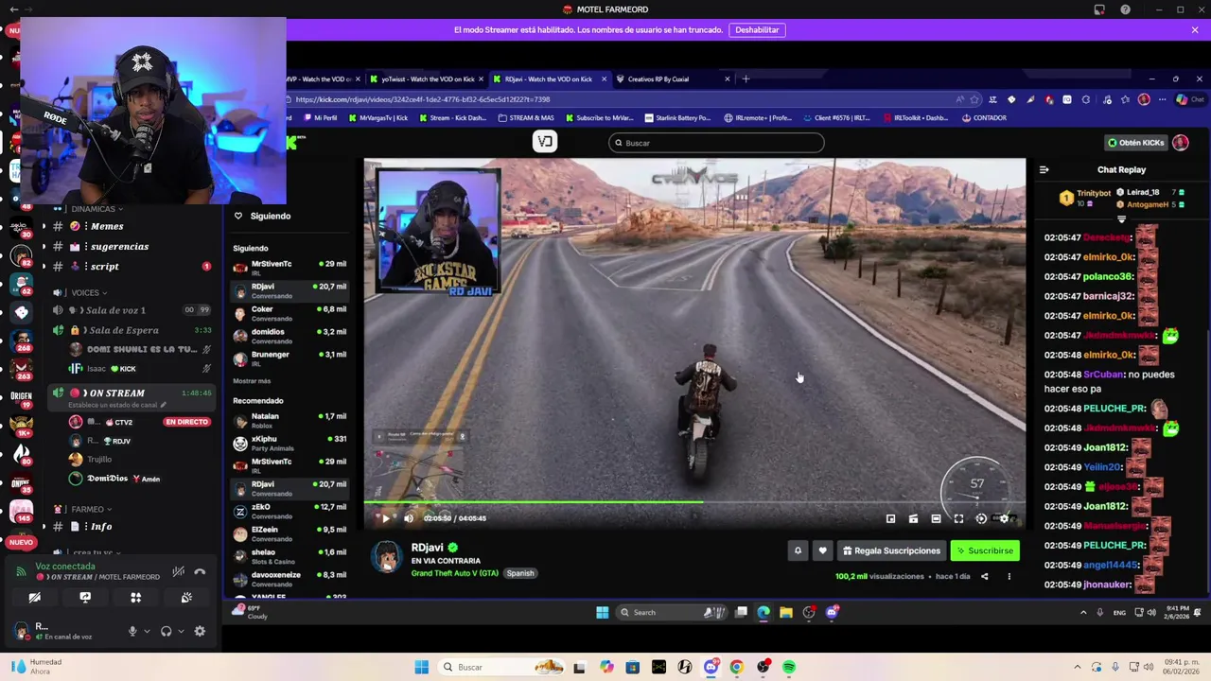Share the RDjavi video
The width and height of the screenshot is (1211, 681).
click(x=984, y=576)
